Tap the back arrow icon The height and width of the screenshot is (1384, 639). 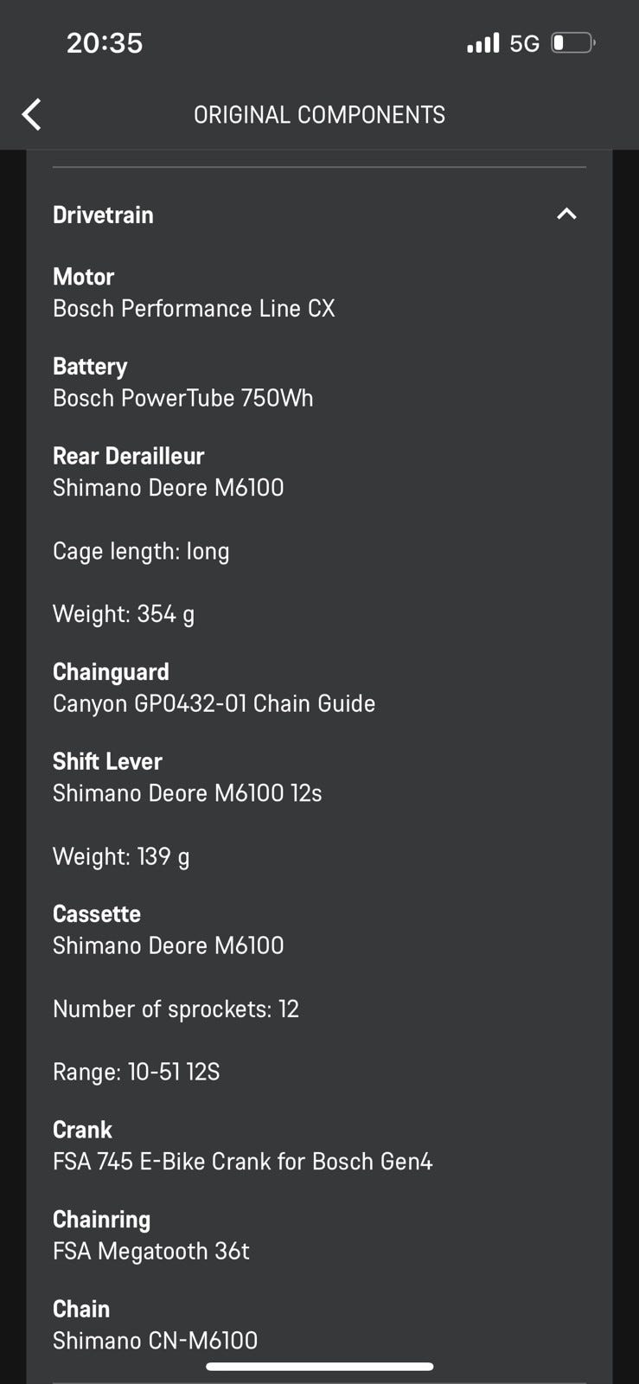32,114
